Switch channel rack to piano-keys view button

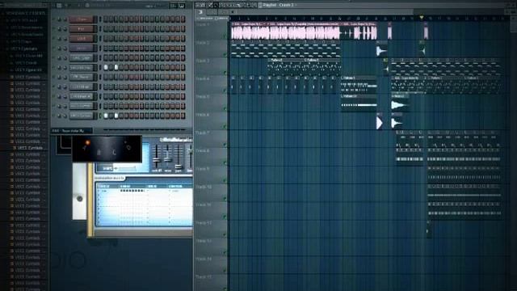pyautogui.click(x=182, y=6)
